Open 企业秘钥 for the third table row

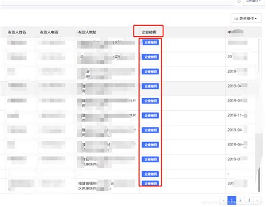[x=150, y=72]
